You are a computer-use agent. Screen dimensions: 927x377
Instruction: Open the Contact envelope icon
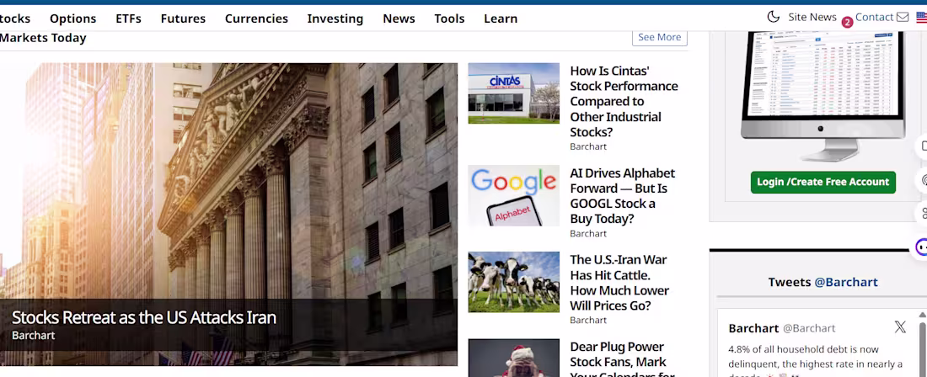pos(903,17)
